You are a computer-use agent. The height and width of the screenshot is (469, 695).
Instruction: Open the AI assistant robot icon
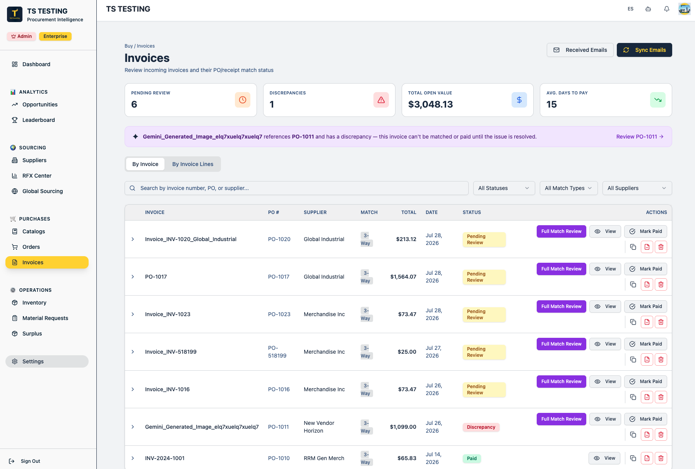click(x=648, y=9)
